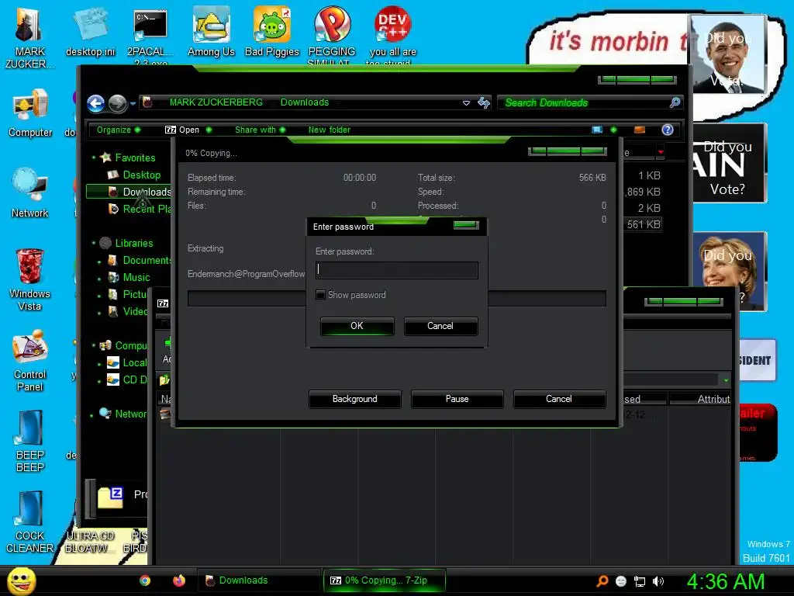Image resolution: width=794 pixels, height=596 pixels.
Task: Open the MARK ZUCKER desktop icon
Action: 29,36
